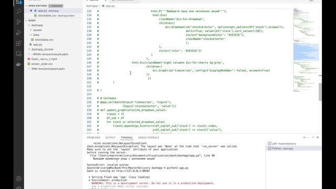Click the dashapp breadcrumb segment

[92, 6]
